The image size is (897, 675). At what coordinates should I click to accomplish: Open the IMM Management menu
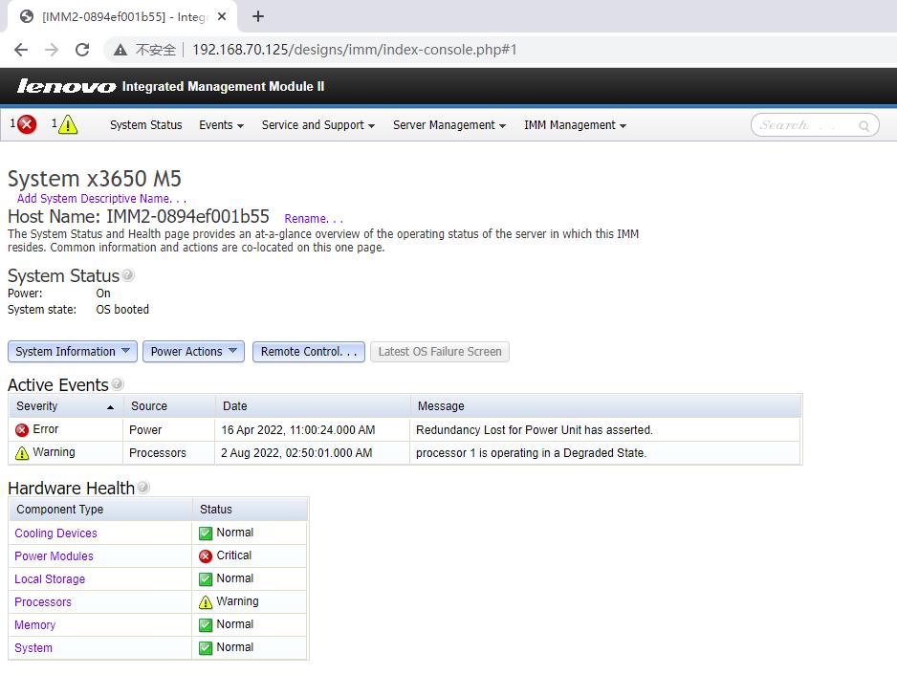(x=575, y=125)
